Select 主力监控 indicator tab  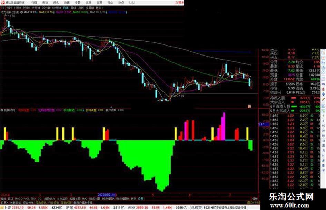62,199
